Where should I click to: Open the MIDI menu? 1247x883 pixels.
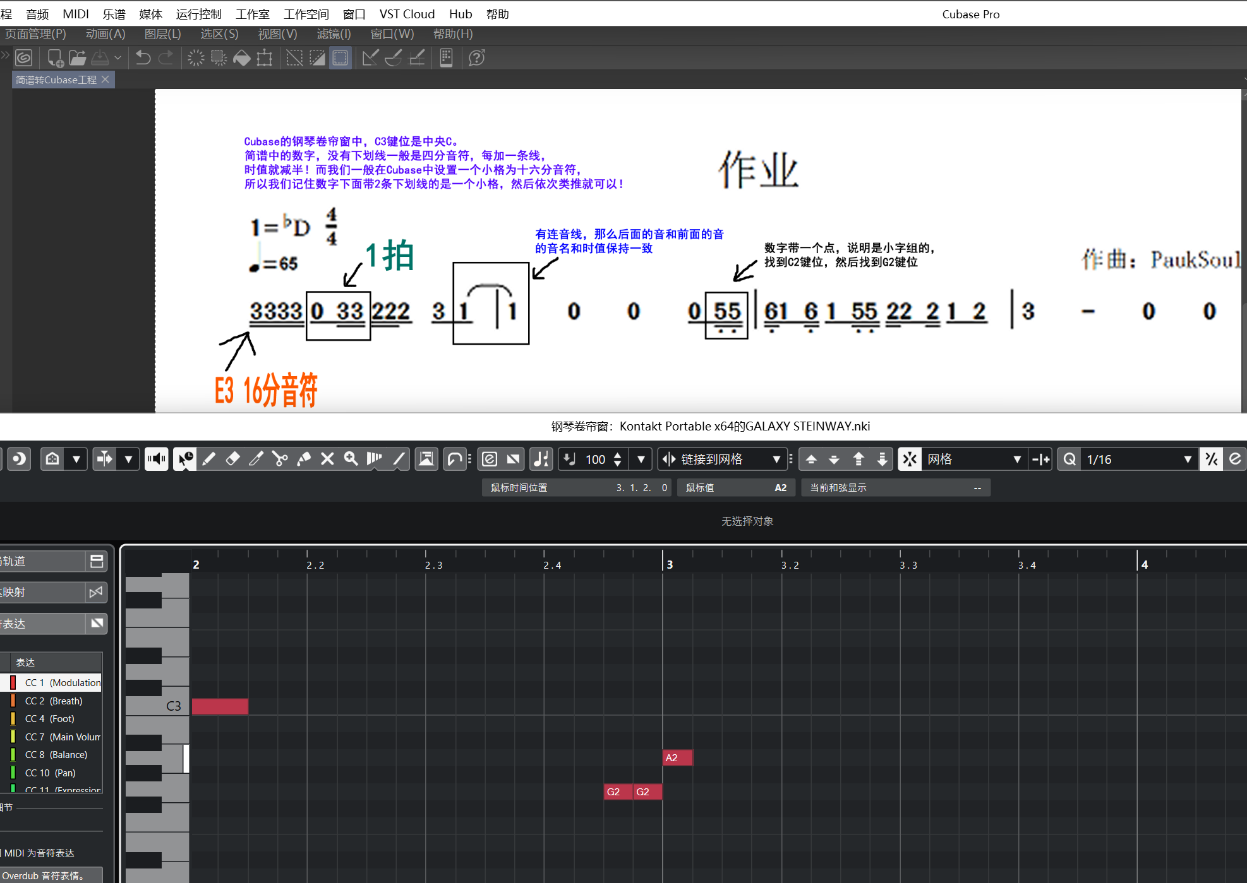coord(75,14)
